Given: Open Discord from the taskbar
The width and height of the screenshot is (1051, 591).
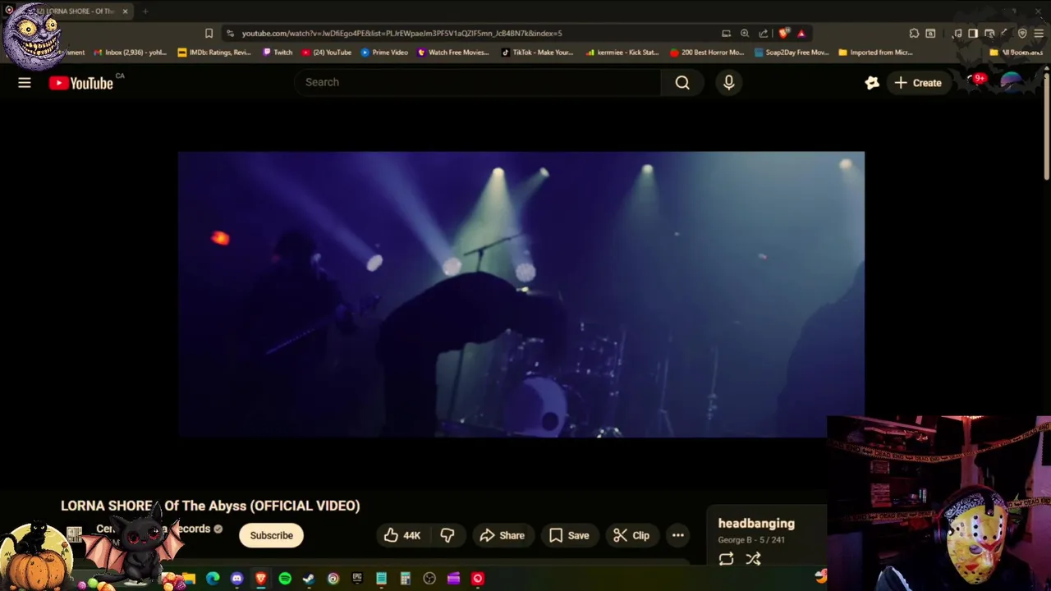Looking at the screenshot, I should pos(237,579).
